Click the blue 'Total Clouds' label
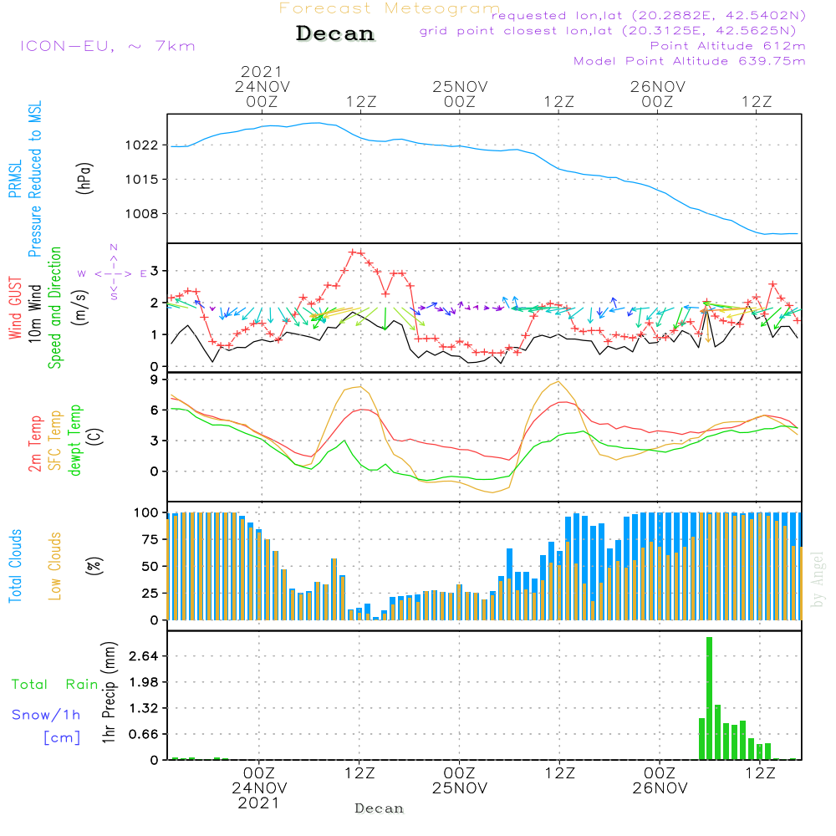 point(15,566)
